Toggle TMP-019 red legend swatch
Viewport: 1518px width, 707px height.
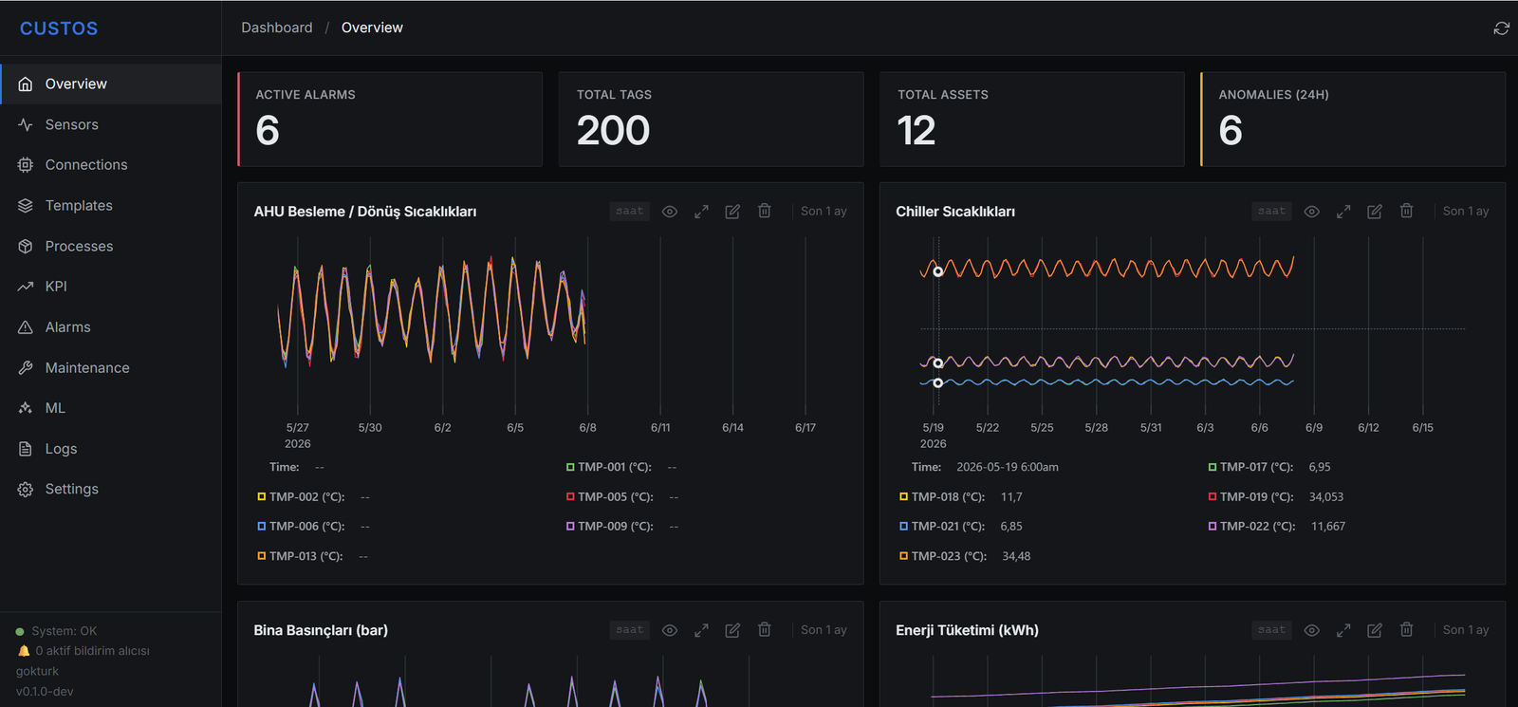click(x=1213, y=496)
